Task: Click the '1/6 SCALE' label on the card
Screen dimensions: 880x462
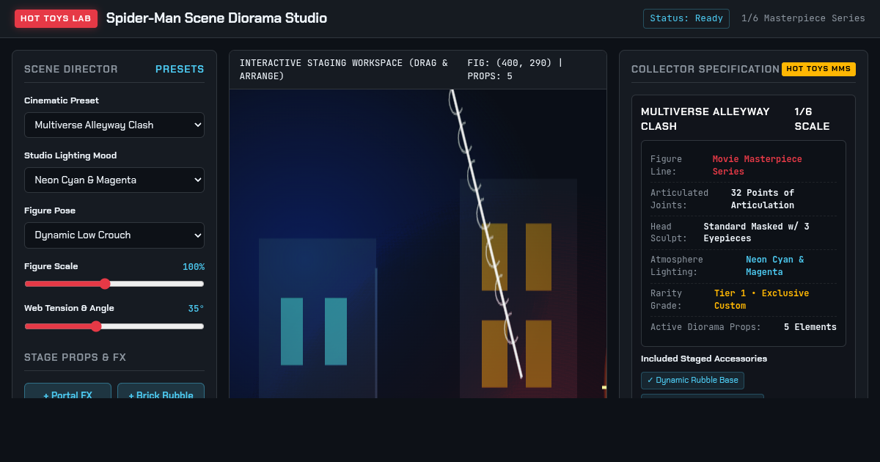Action: [x=813, y=119]
